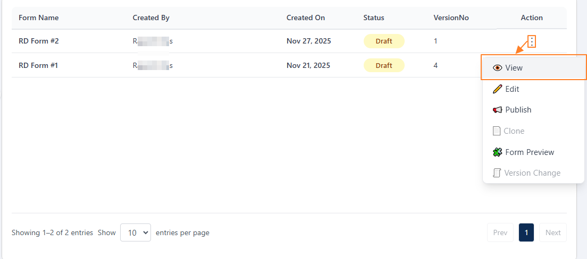Open three-dot action menu for RD Form #2
Image resolution: width=587 pixels, height=259 pixels.
531,41
